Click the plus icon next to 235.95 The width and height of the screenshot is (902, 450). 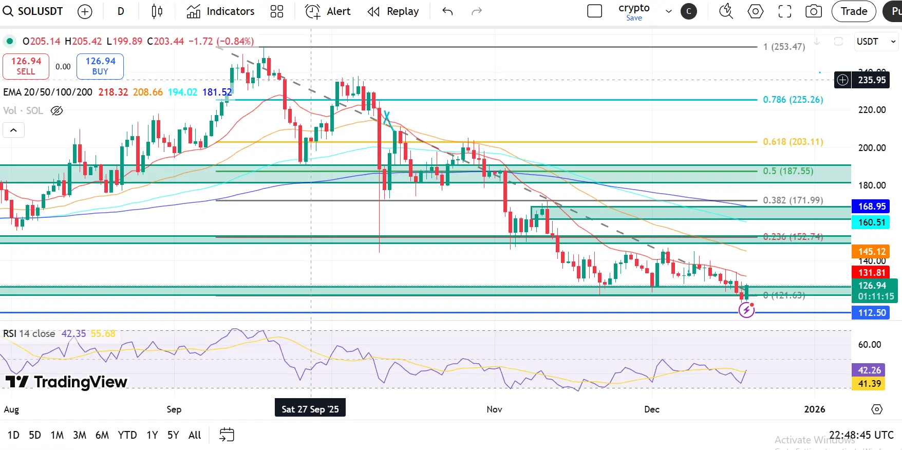[x=842, y=80]
